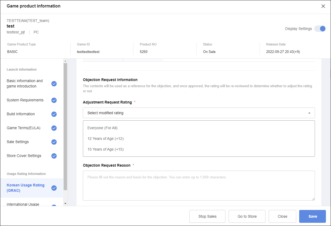Screen dimensions: 331x226
Task: Click the Product NO value 5260
Action: (144, 52)
